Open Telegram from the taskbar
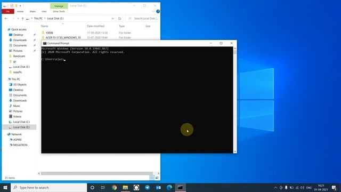 click(147, 187)
